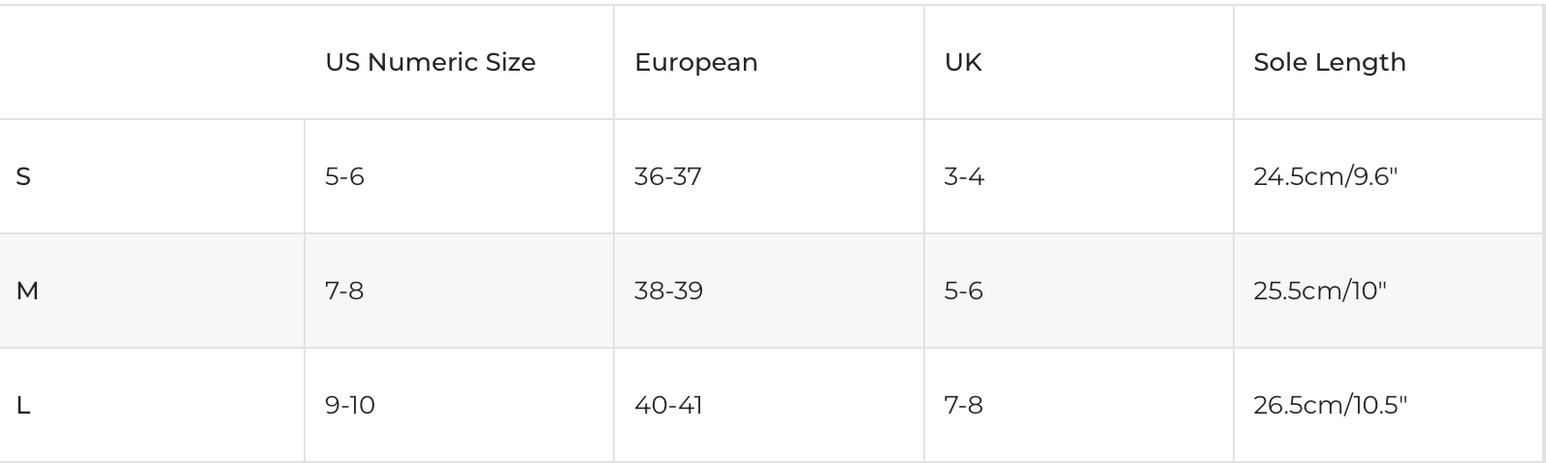Select the European column header
1546x463 pixels.
coord(695,63)
